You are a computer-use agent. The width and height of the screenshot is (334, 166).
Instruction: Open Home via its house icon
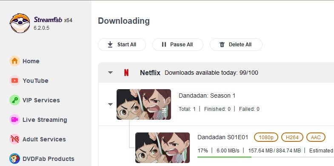point(14,61)
